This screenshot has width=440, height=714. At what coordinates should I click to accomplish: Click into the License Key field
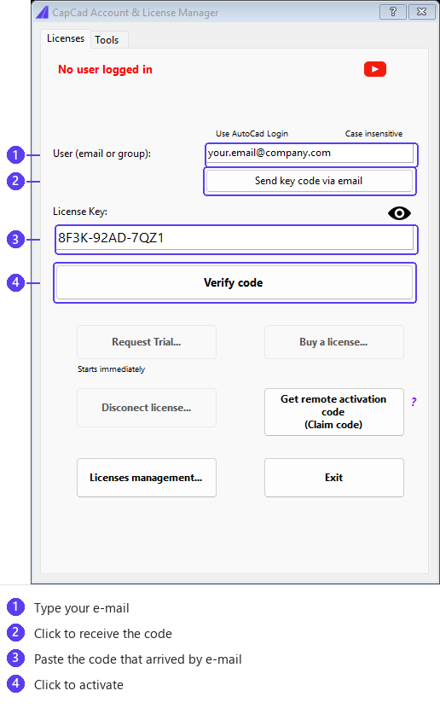[x=235, y=239]
